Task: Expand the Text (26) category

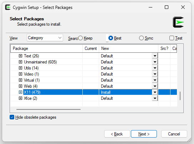Action: coord(20,56)
